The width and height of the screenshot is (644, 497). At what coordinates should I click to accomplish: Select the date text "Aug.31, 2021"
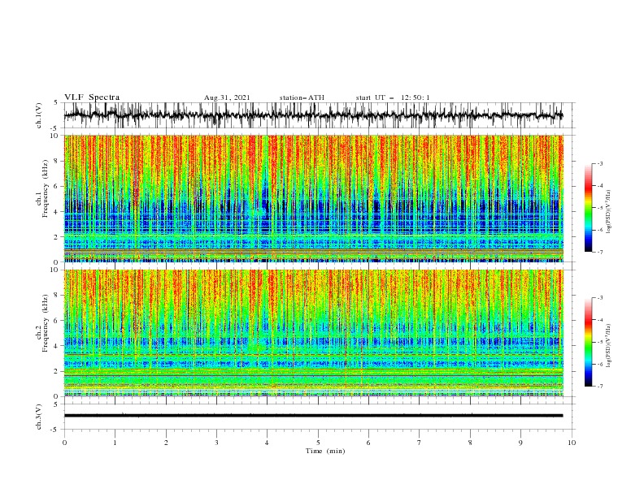(227, 97)
